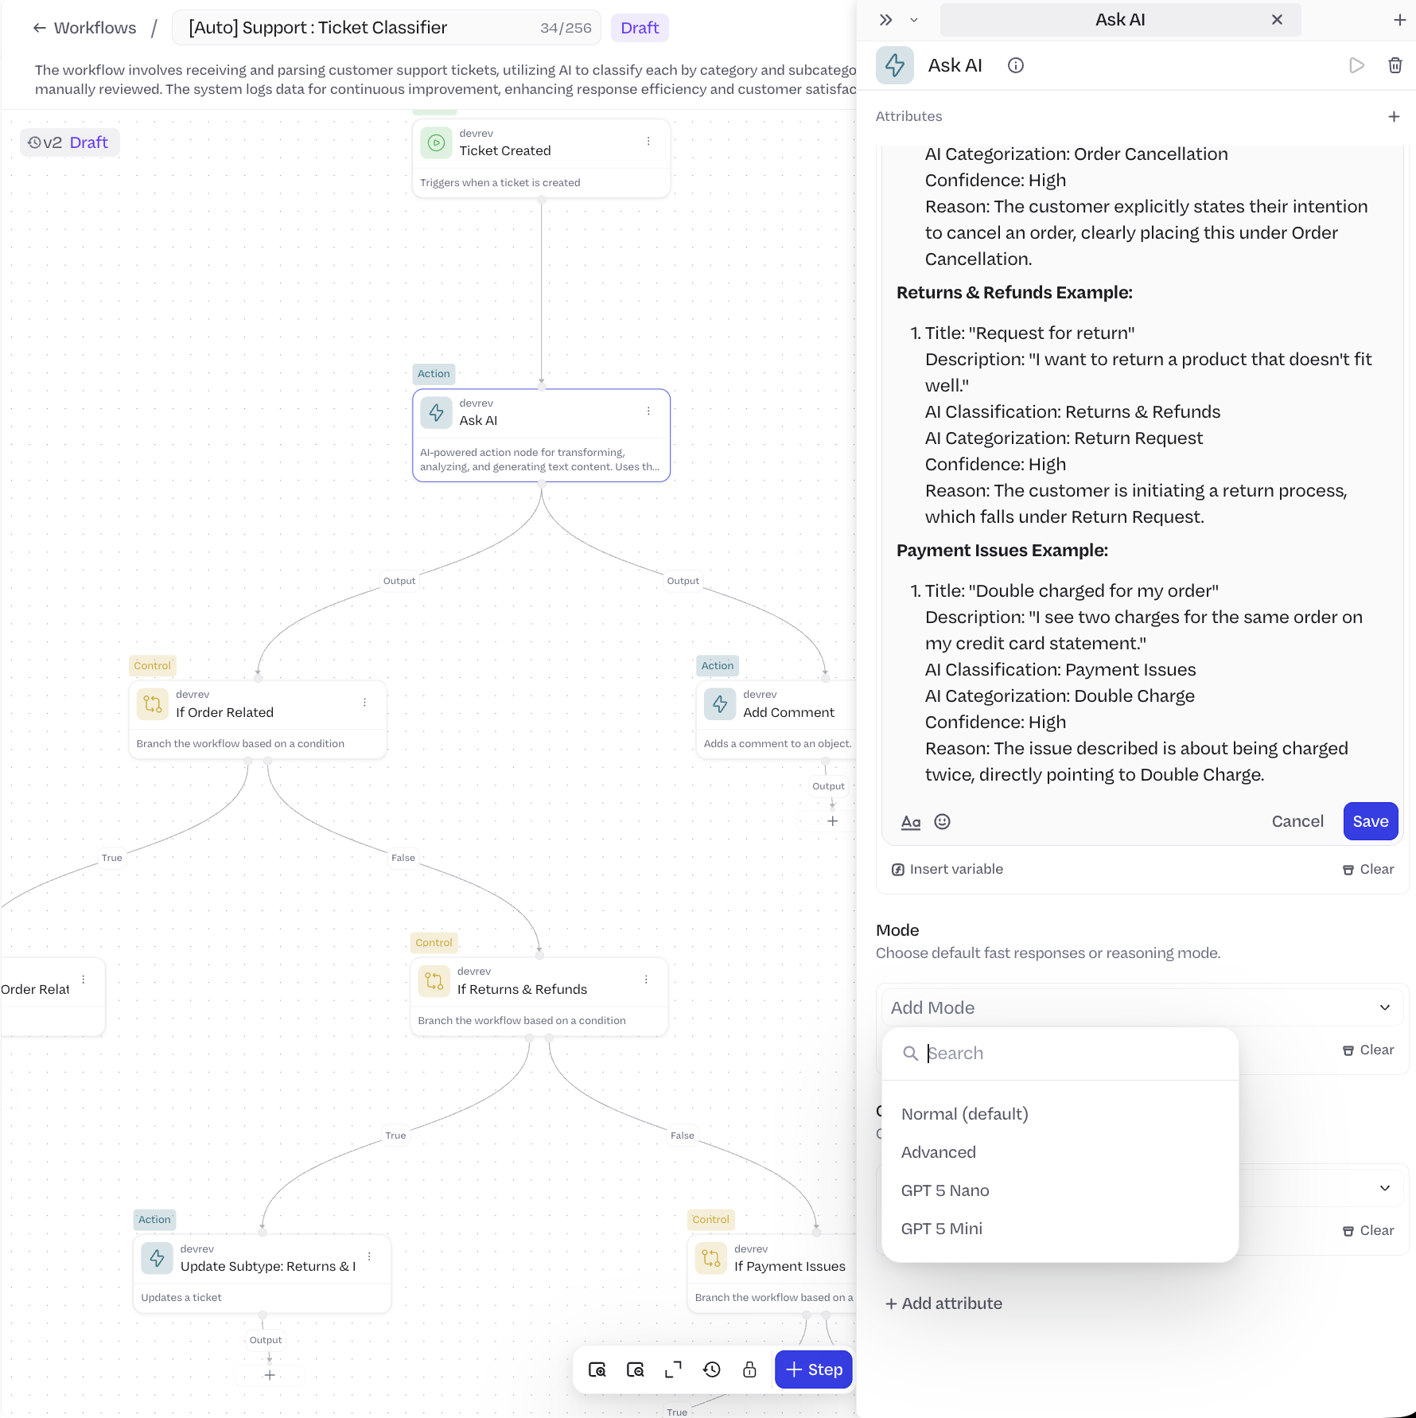Select Advanced mode
The height and width of the screenshot is (1418, 1416).
(x=1060, y=1152)
